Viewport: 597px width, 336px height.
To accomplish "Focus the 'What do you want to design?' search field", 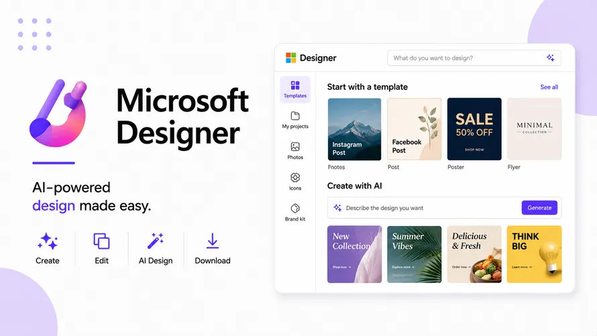I will pos(474,58).
